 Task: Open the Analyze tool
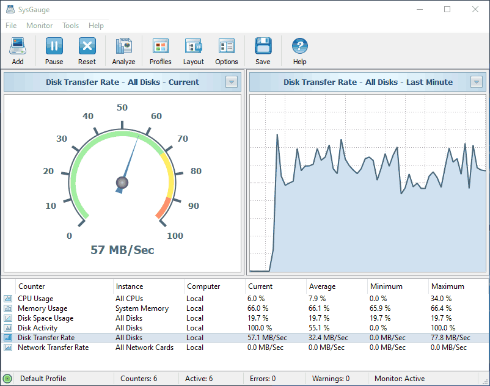[x=124, y=46]
